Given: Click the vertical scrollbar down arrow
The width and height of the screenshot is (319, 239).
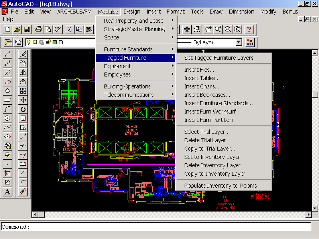Looking at the screenshot, I should coord(315,208).
